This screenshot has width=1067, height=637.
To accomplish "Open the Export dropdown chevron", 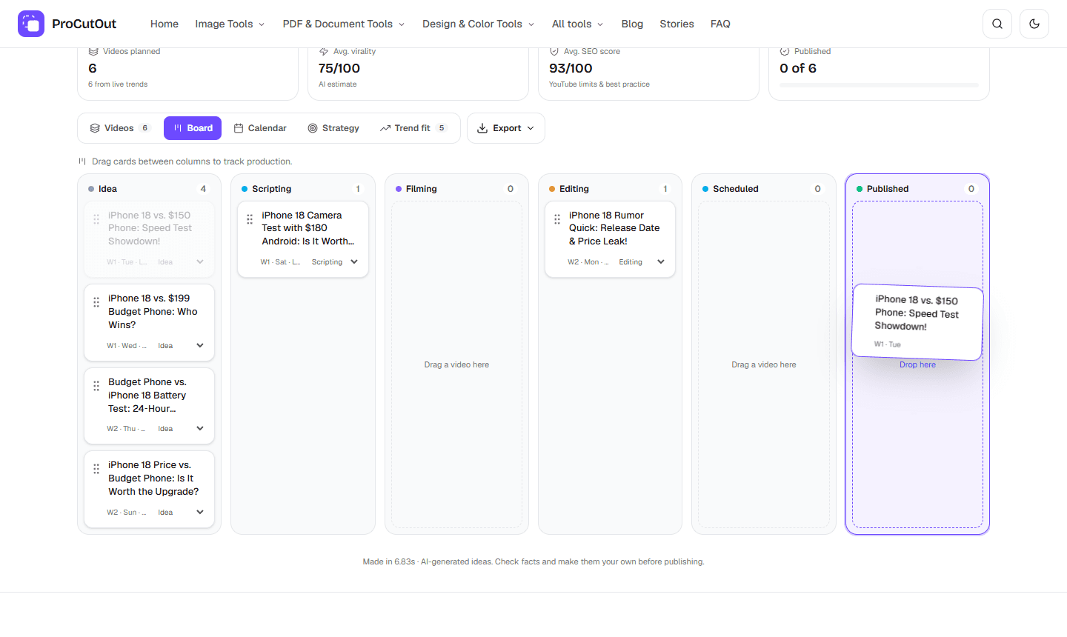I will (531, 128).
